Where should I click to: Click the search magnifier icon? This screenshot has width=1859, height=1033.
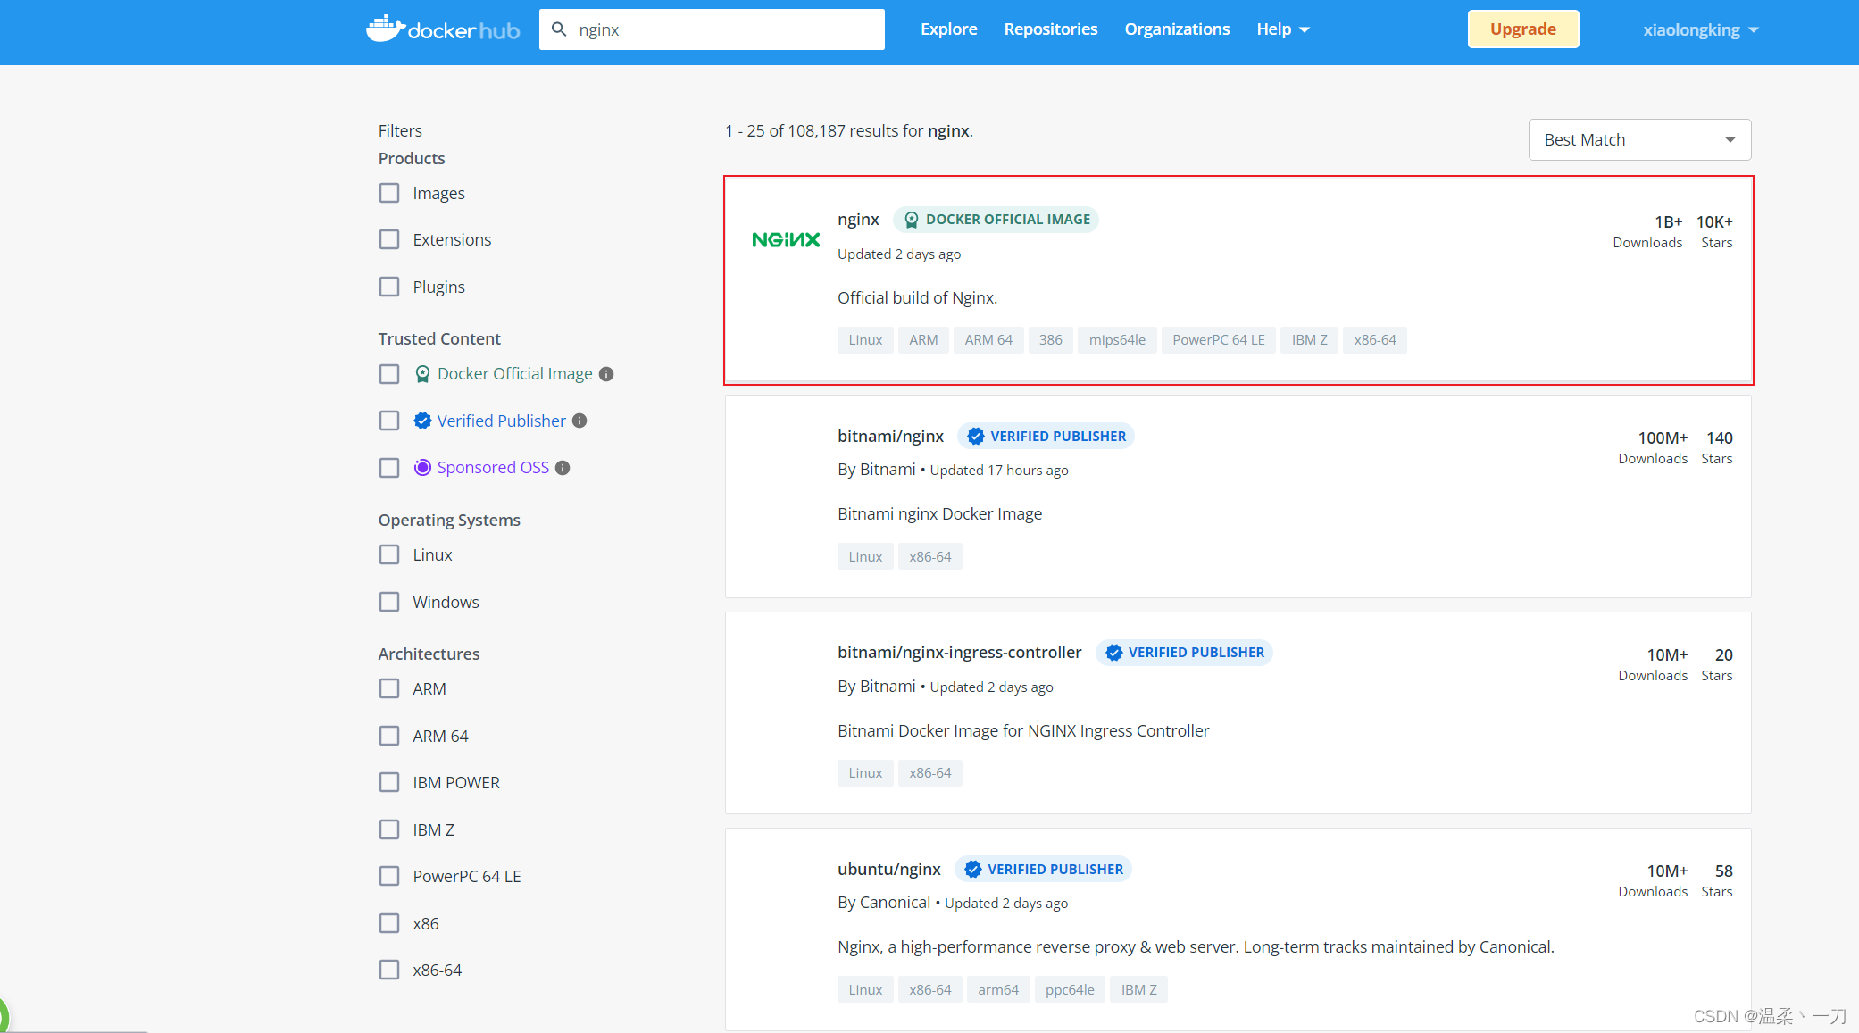[559, 29]
